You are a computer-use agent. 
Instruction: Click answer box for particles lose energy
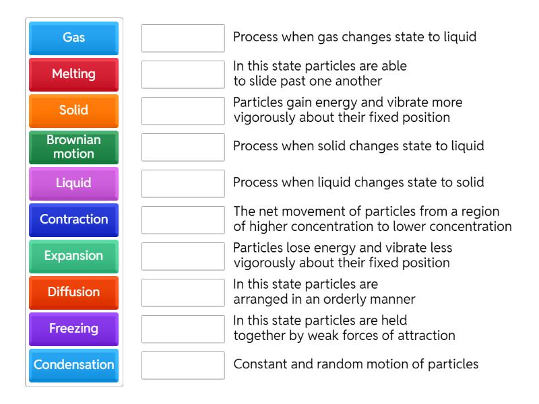click(183, 256)
